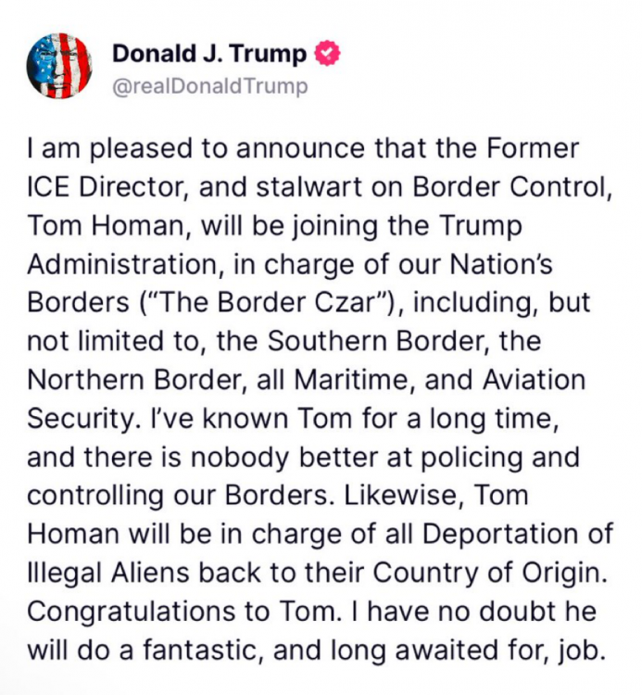The image size is (642, 695).
Task: Click the @realDonaldTrump handle
Action: (x=209, y=85)
